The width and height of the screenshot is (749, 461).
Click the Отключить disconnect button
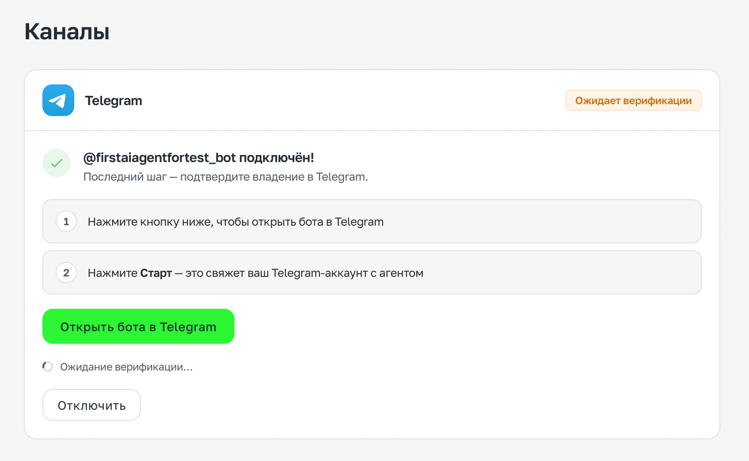[x=91, y=405]
